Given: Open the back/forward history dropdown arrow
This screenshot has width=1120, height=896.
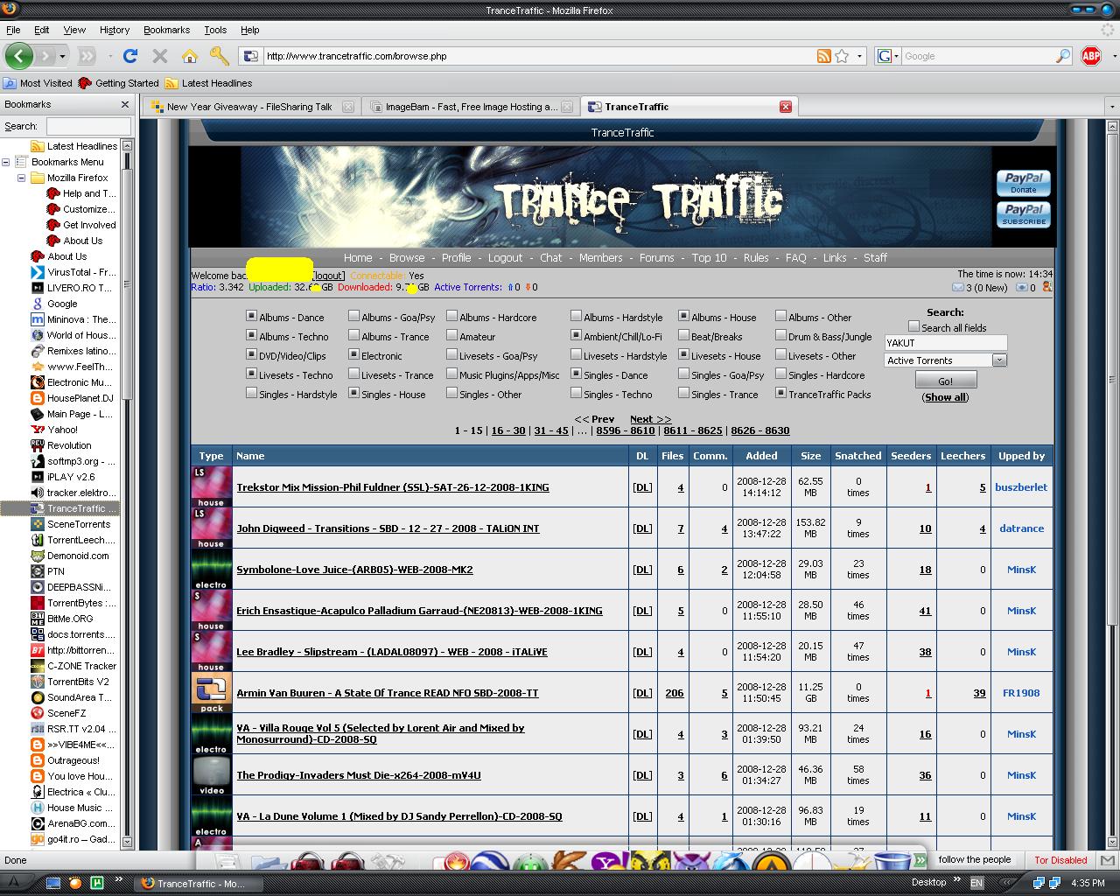Looking at the screenshot, I should tap(62, 56).
